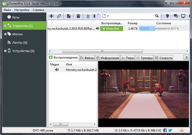This screenshot has width=192, height=135.
Task: Click the Facebook icon in status bar
Action: (165, 130)
